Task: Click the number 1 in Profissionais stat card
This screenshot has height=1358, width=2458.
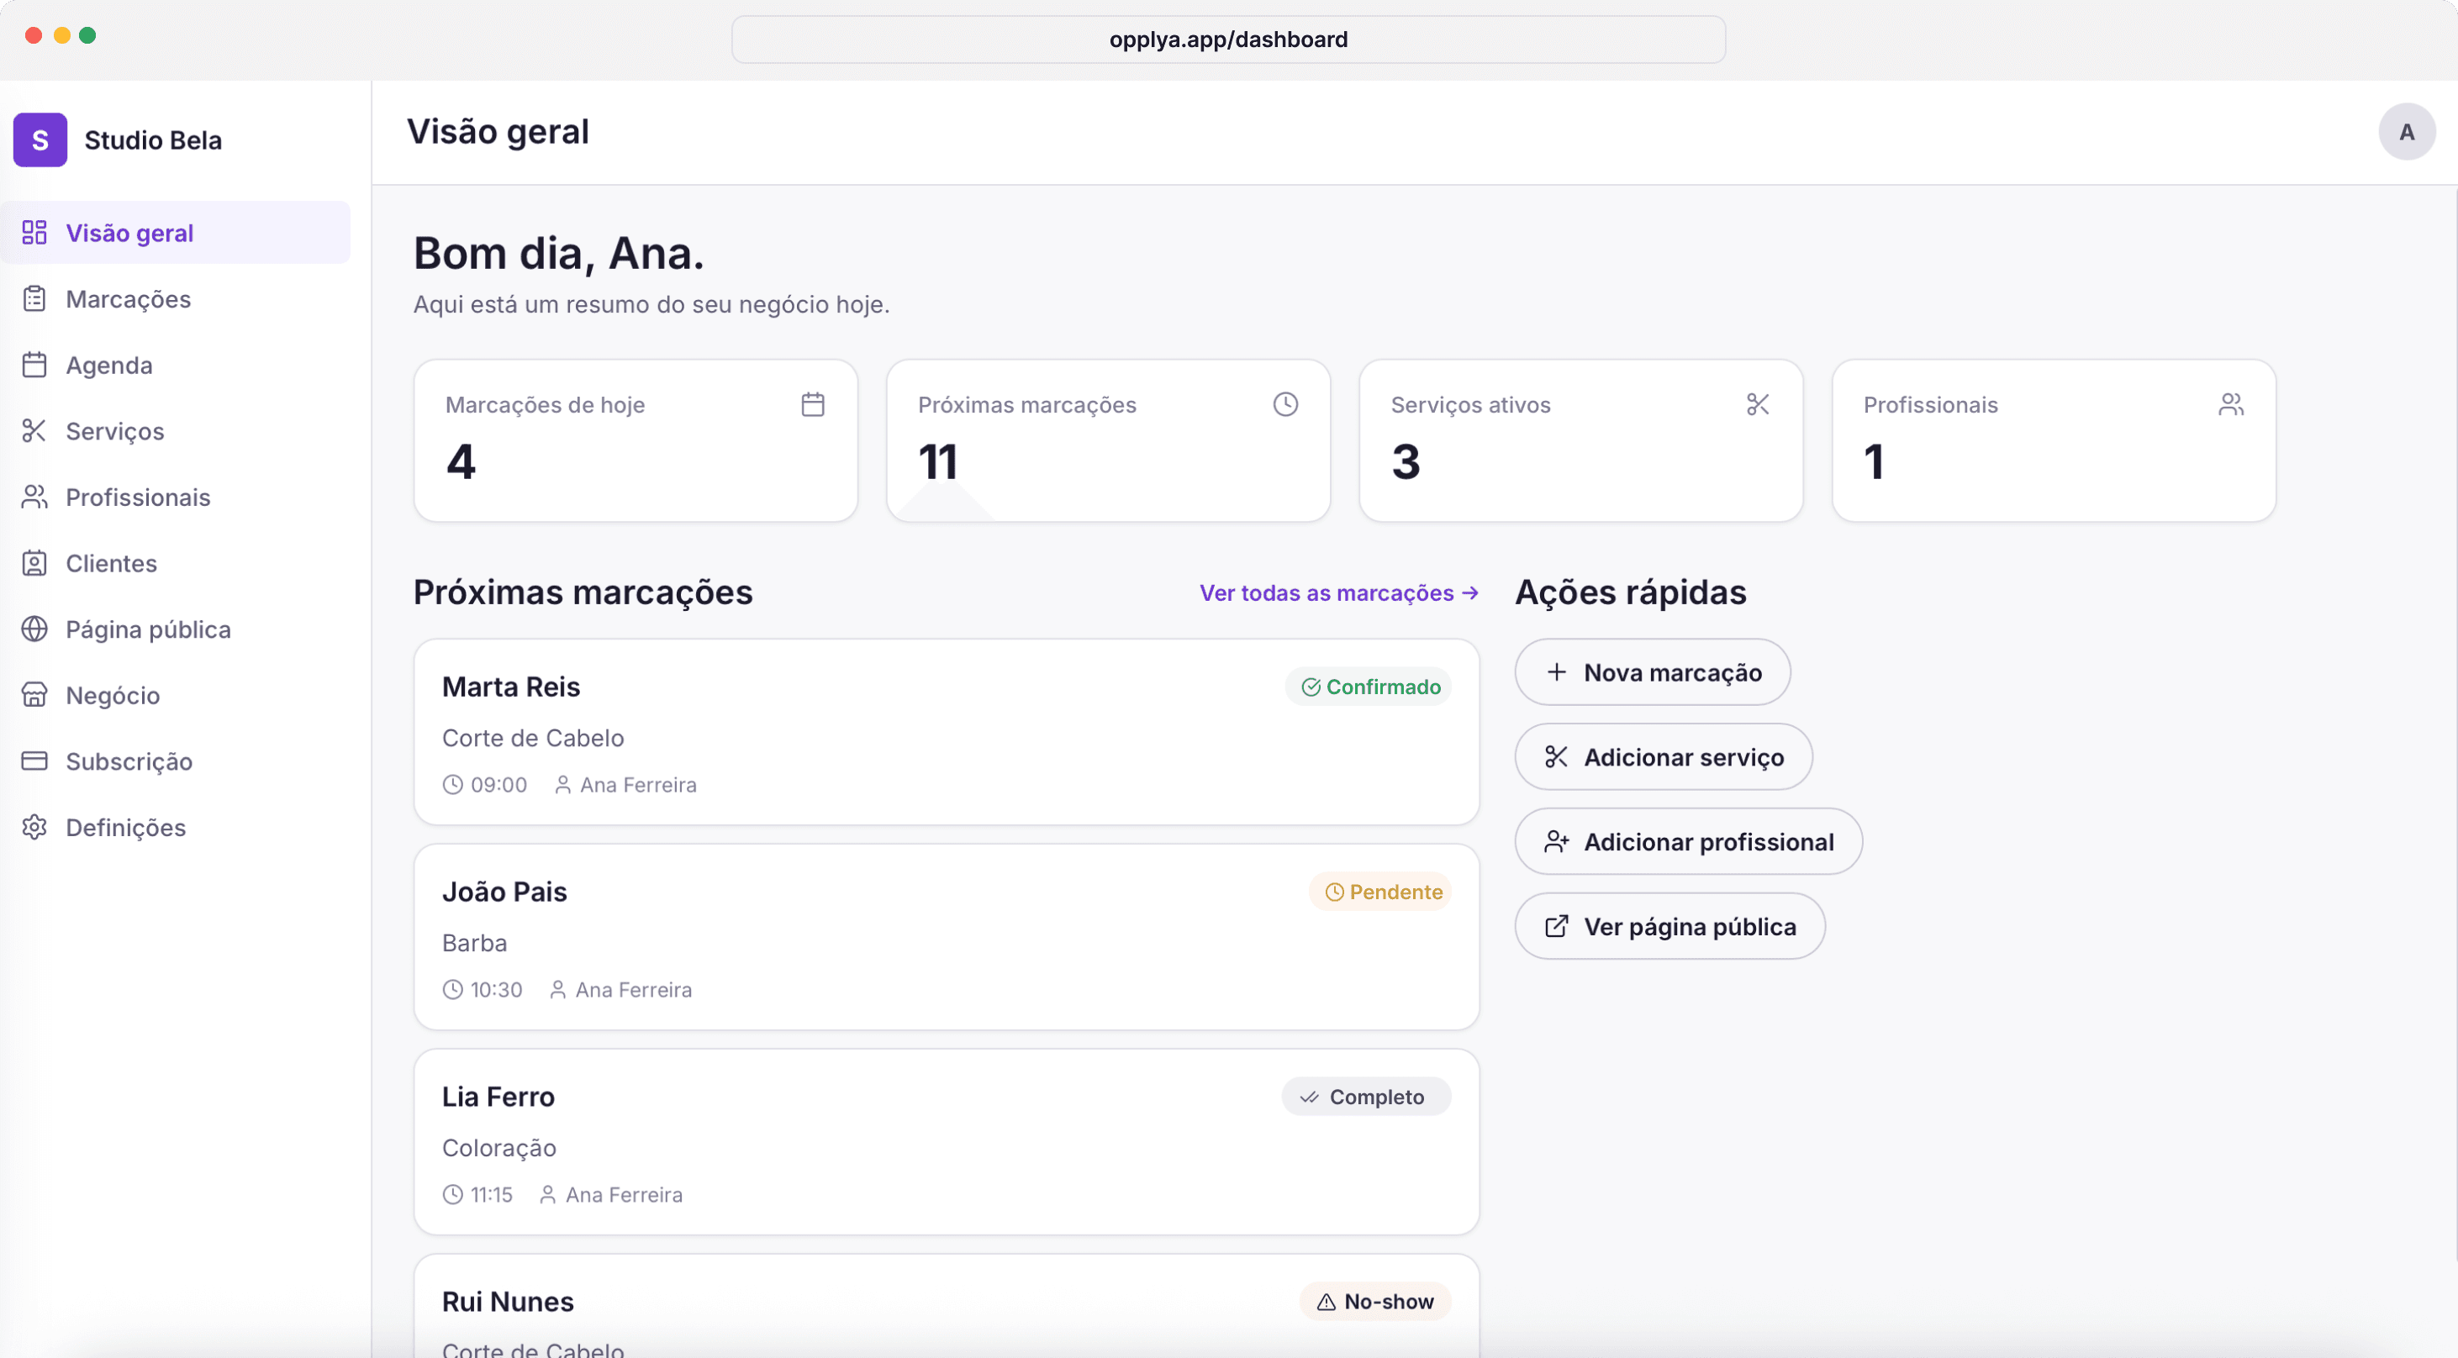Action: 1874,462
